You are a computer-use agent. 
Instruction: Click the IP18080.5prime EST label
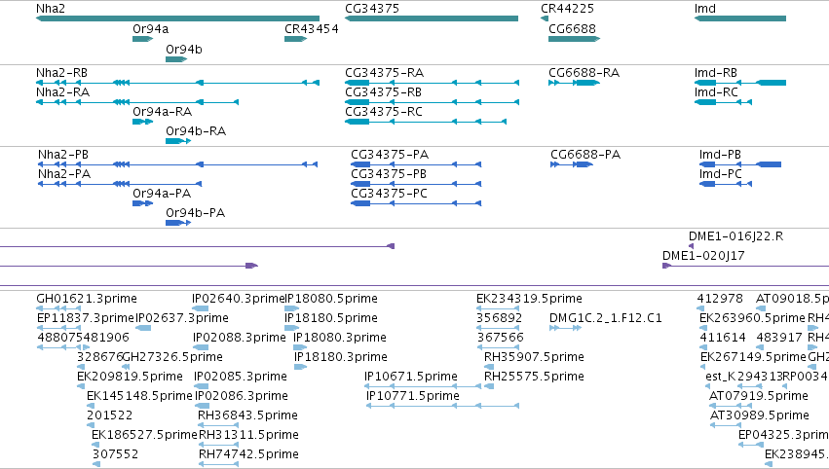point(331,299)
